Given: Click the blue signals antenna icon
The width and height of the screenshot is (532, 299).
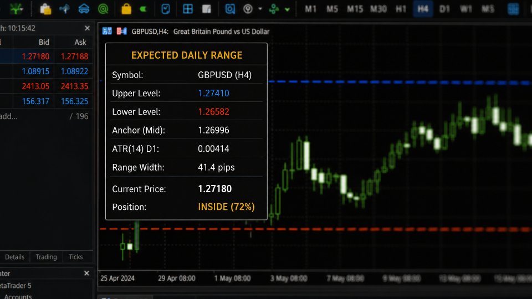Looking at the screenshot, I should coord(64,9).
